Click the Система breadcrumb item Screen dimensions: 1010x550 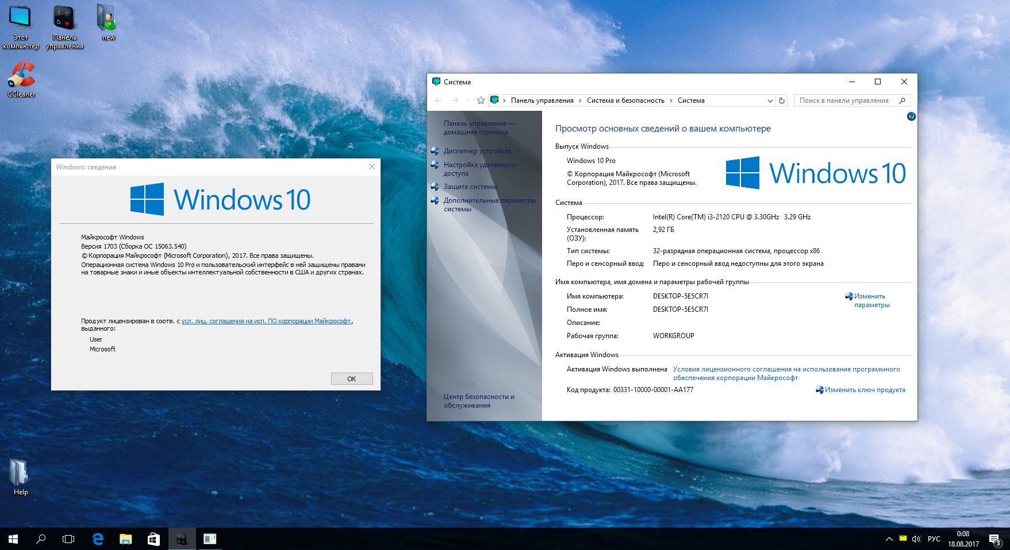coord(691,100)
